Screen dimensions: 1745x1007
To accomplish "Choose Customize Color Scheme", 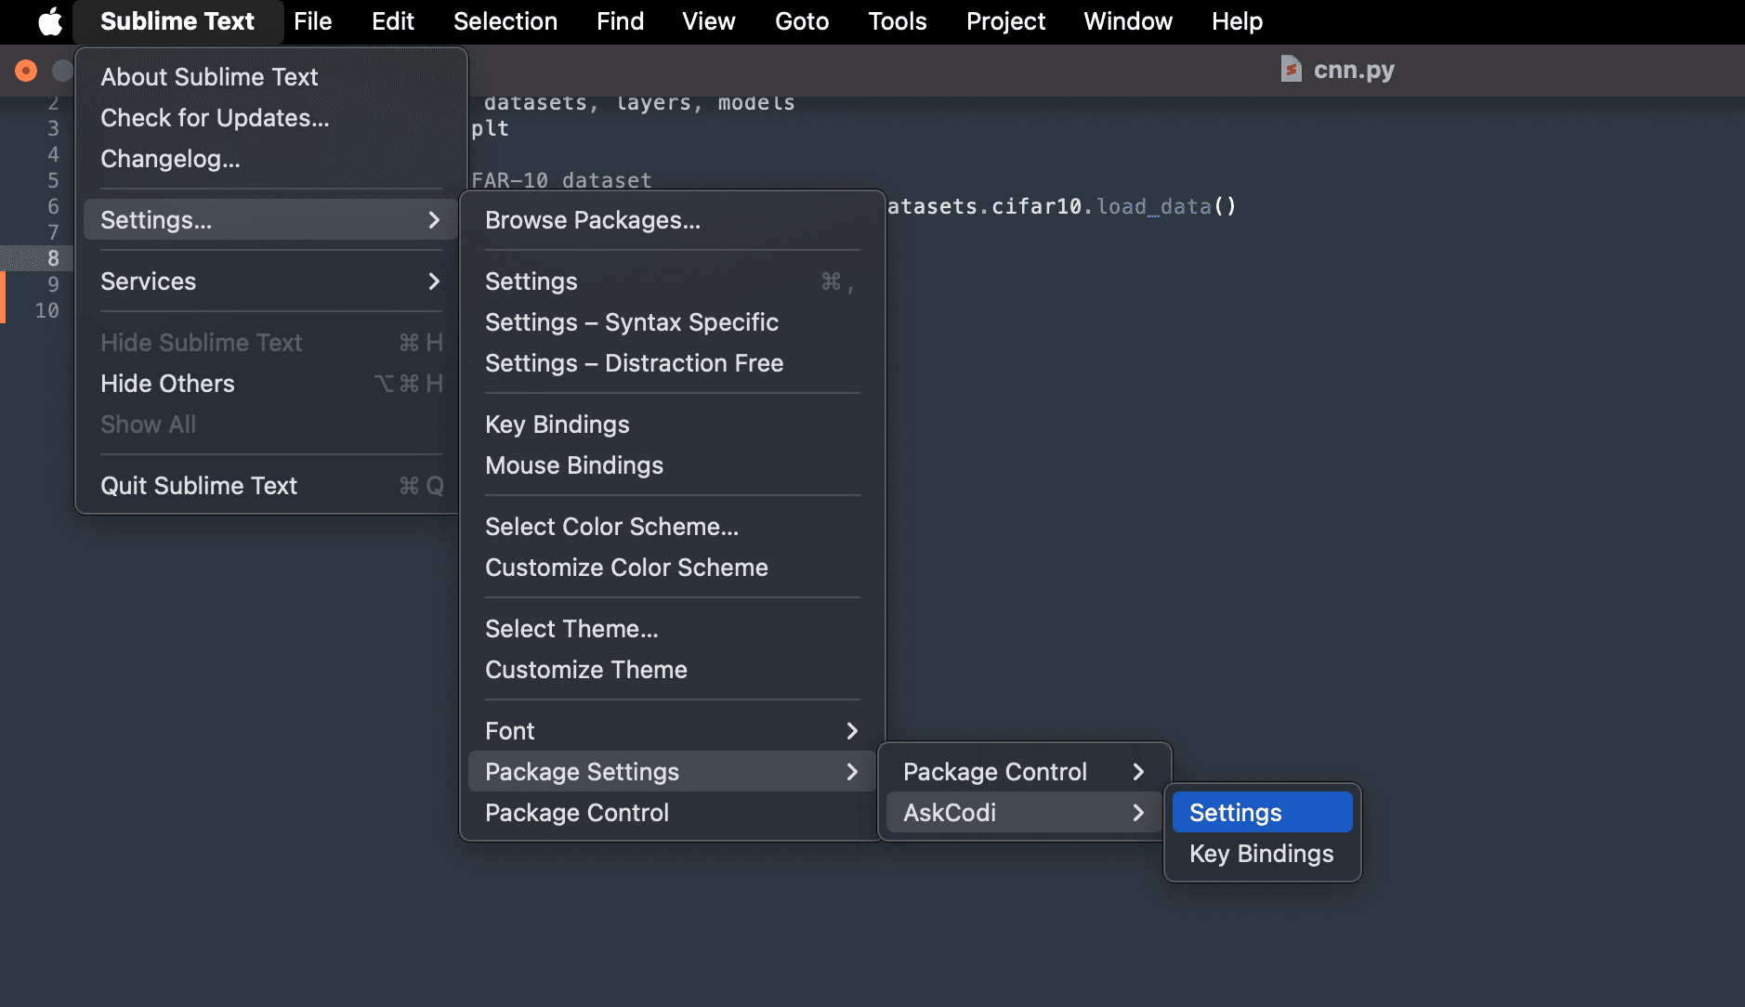I will click(672, 568).
